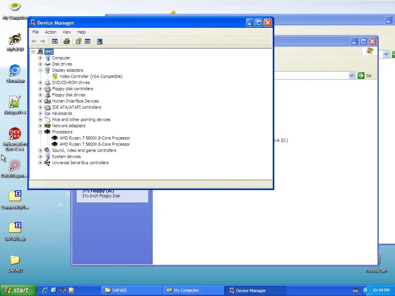The width and height of the screenshot is (395, 296).
Task: Click the Print icon in Device Manager
Action: point(66,41)
